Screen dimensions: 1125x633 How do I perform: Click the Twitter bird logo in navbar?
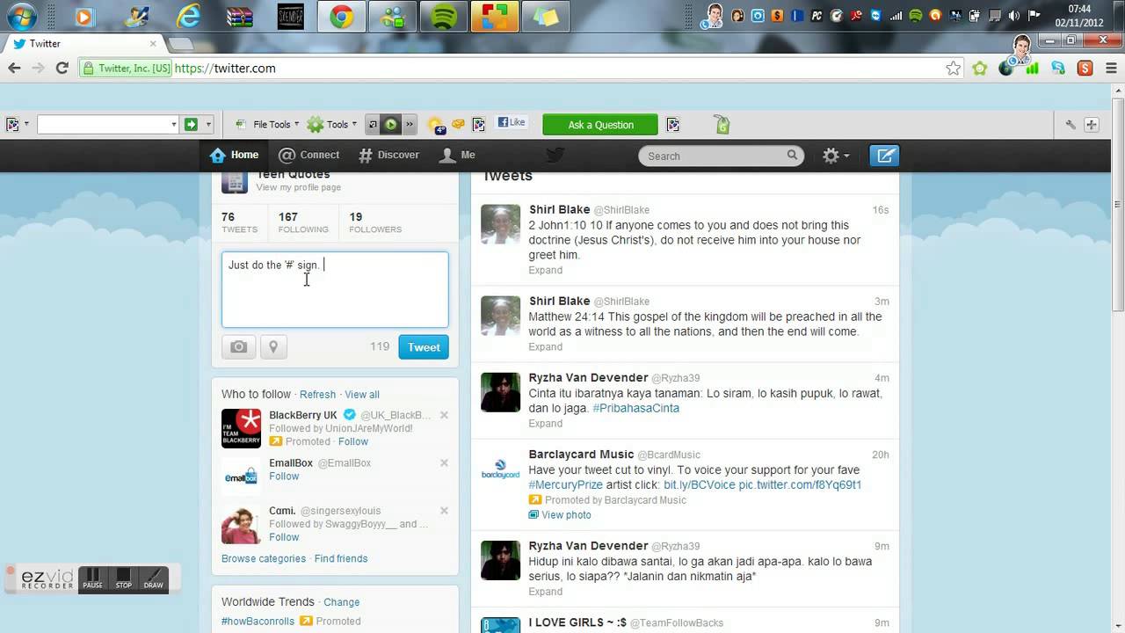(x=555, y=156)
